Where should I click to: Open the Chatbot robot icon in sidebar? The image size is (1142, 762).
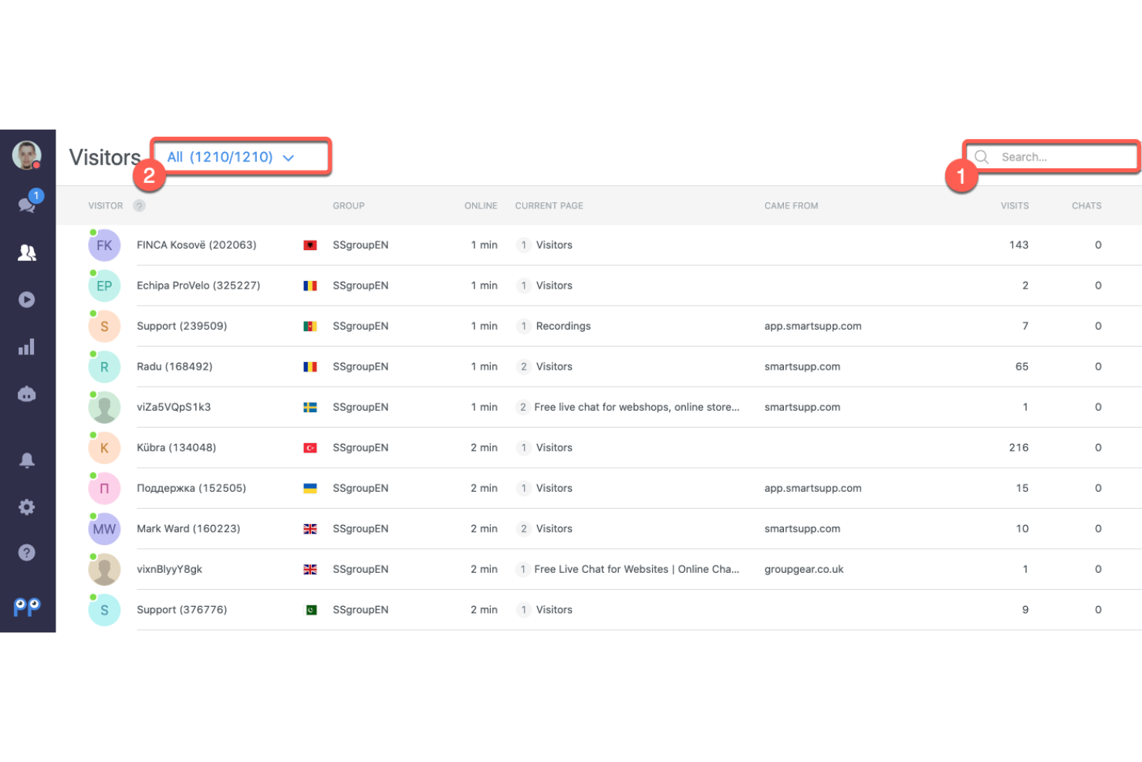[x=27, y=395]
